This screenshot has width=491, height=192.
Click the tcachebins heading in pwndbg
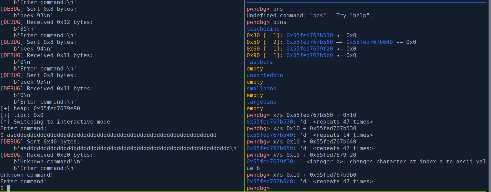(x=263, y=29)
